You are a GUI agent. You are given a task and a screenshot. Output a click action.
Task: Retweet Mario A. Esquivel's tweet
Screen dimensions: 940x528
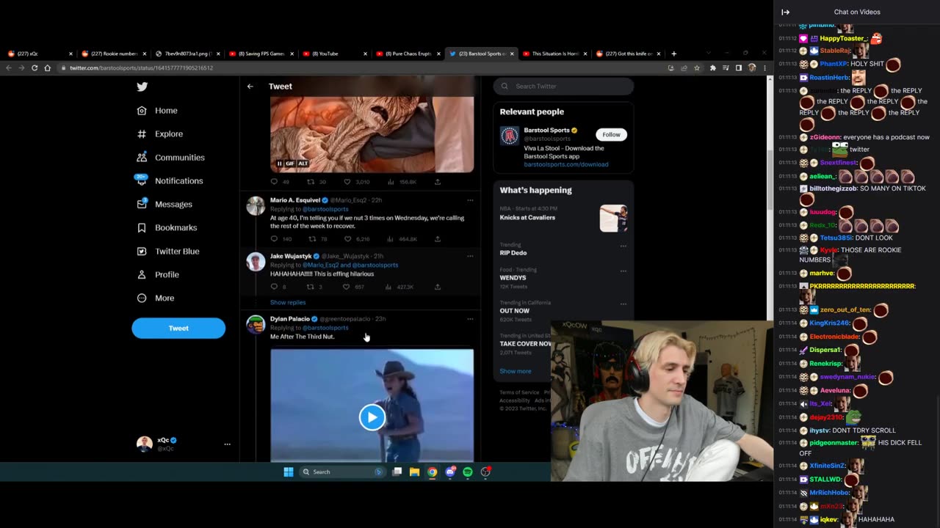pos(311,239)
